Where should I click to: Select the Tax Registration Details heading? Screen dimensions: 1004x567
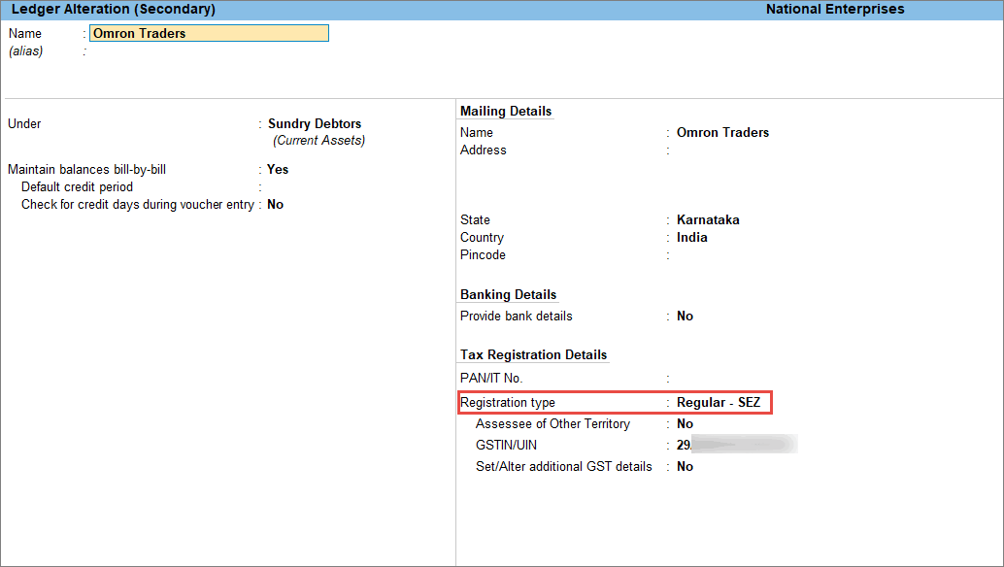pos(533,355)
